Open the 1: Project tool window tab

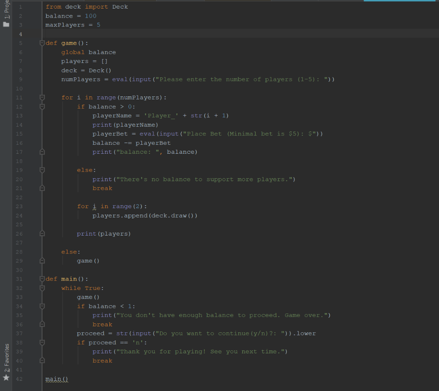tap(6, 9)
